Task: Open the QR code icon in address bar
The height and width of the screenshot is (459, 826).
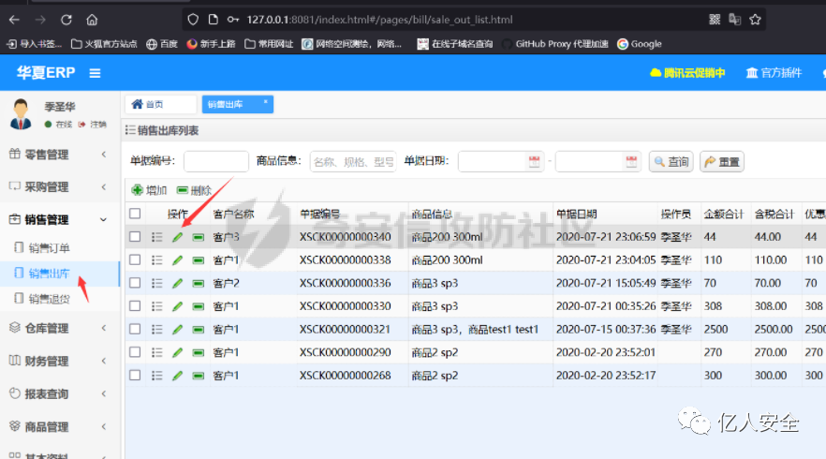Action: 715,20
